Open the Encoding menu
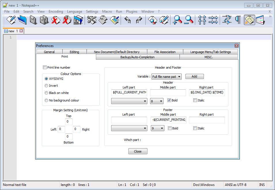Screen dimensions: 275x190 click(56, 12)
